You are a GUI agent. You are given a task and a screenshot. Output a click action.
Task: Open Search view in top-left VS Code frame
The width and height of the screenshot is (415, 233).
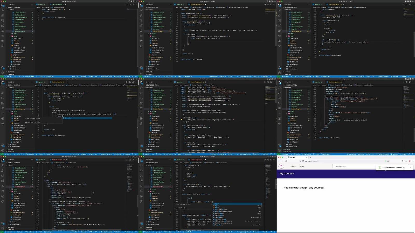click(x=3, y=10)
